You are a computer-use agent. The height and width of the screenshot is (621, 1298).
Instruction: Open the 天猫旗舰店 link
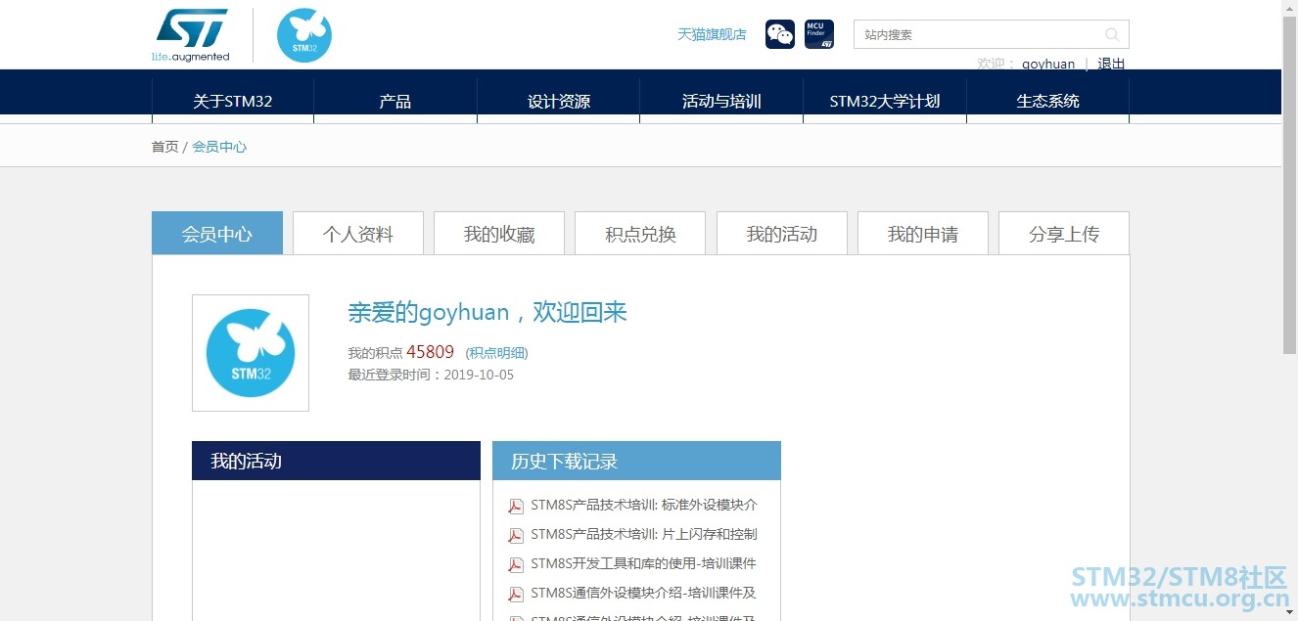(x=712, y=34)
